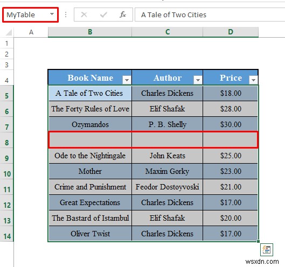Open the Price filter dropdown
Screen dimensions: 285x267
pos(253,80)
